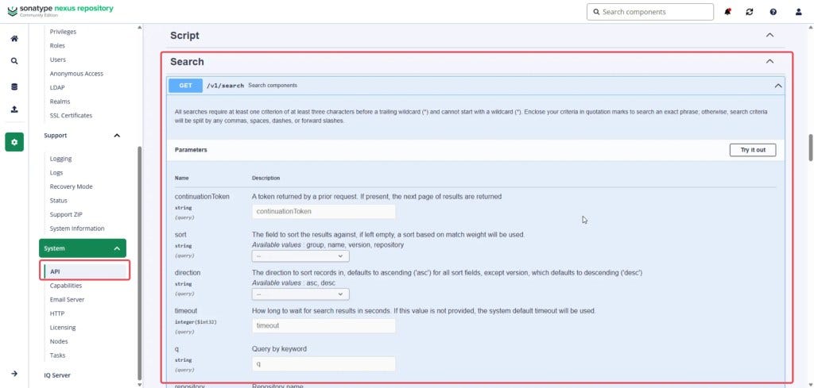This screenshot has height=388, width=814.
Task: Open IQ Server section
Action: (57, 375)
